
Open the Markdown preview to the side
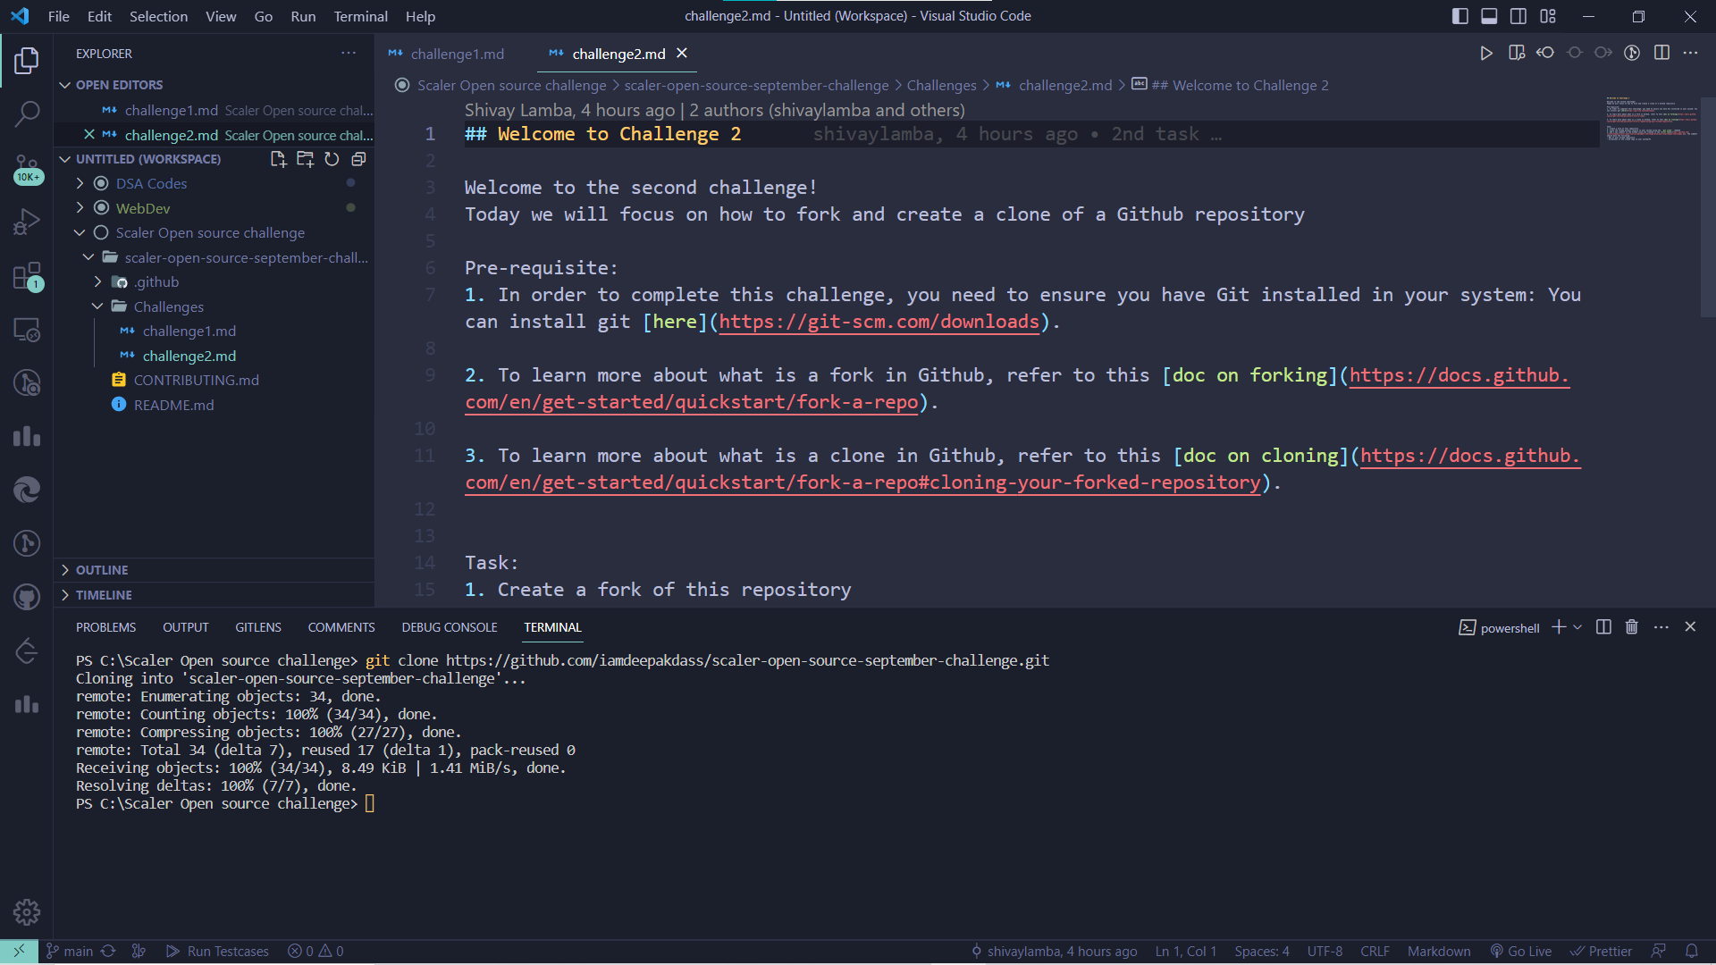[x=1517, y=53]
